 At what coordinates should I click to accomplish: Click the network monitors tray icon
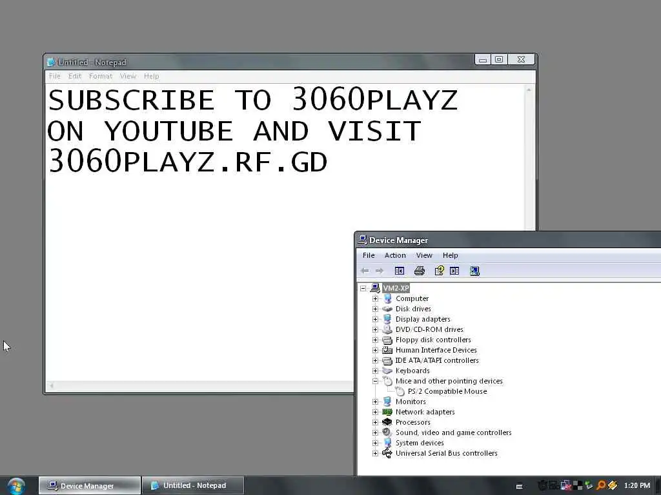pos(566,485)
